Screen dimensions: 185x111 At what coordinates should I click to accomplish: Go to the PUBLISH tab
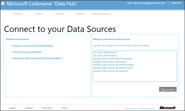pos(39,14)
